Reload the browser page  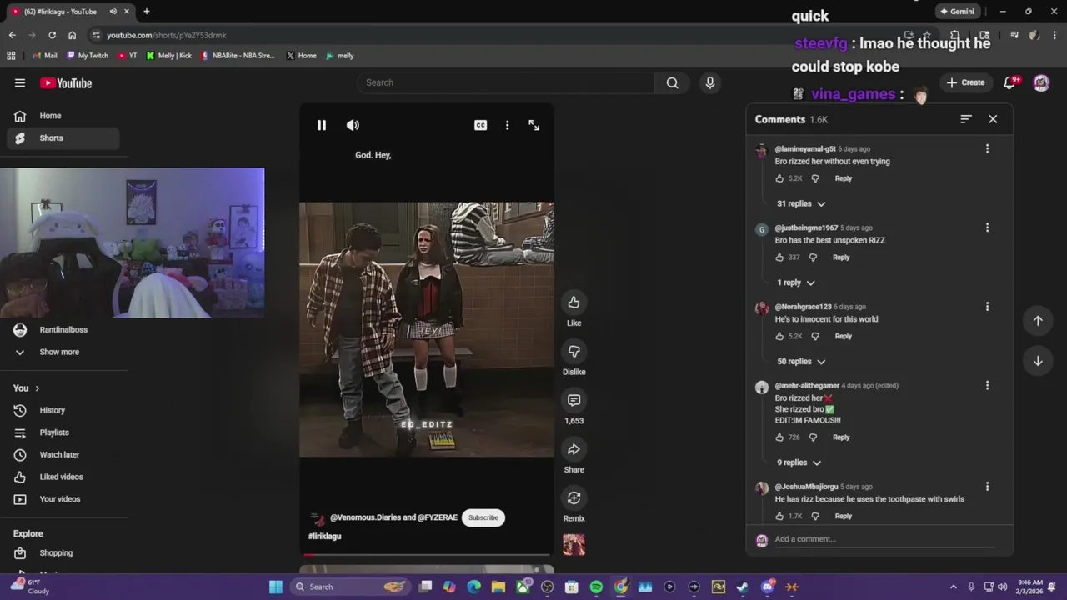pos(52,35)
